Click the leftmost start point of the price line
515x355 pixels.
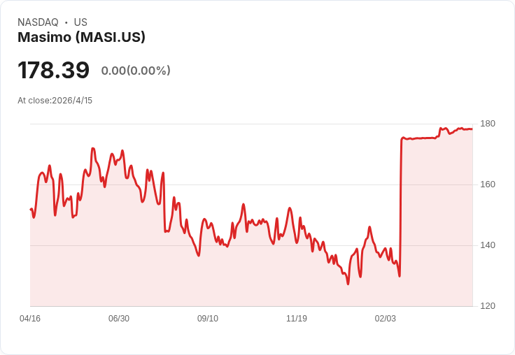pos(31,209)
